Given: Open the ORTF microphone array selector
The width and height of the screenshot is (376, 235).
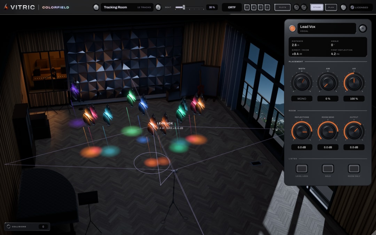Looking at the screenshot, I should click(232, 7).
